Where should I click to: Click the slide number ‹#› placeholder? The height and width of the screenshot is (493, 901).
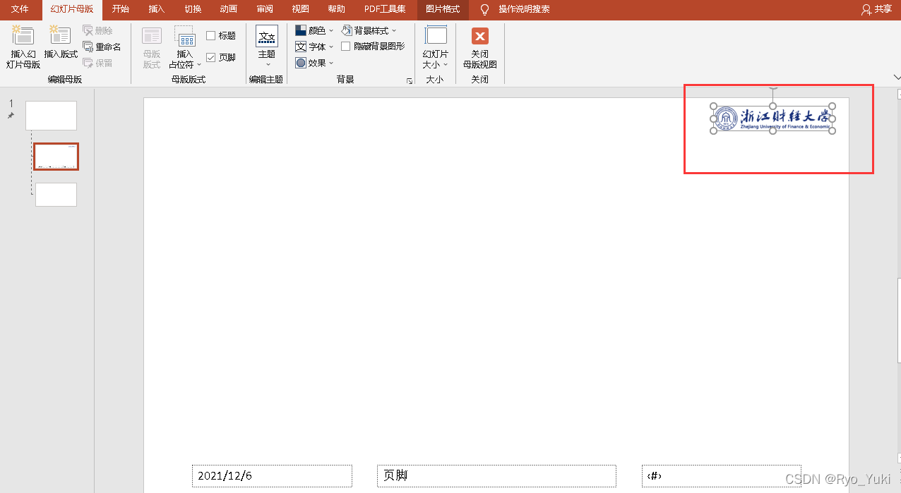(722, 476)
